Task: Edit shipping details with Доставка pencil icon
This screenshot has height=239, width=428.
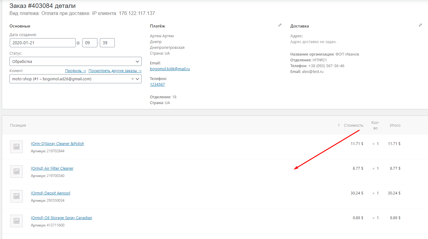Action: (x=420, y=25)
